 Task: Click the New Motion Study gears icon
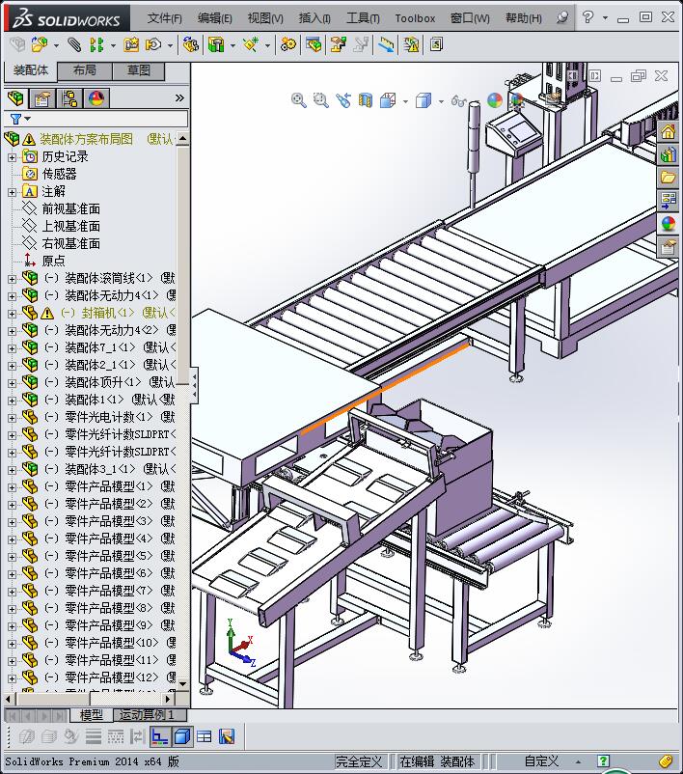(288, 45)
